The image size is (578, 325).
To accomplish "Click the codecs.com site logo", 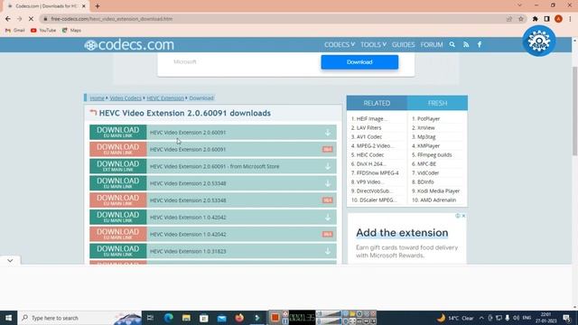I will click(129, 44).
